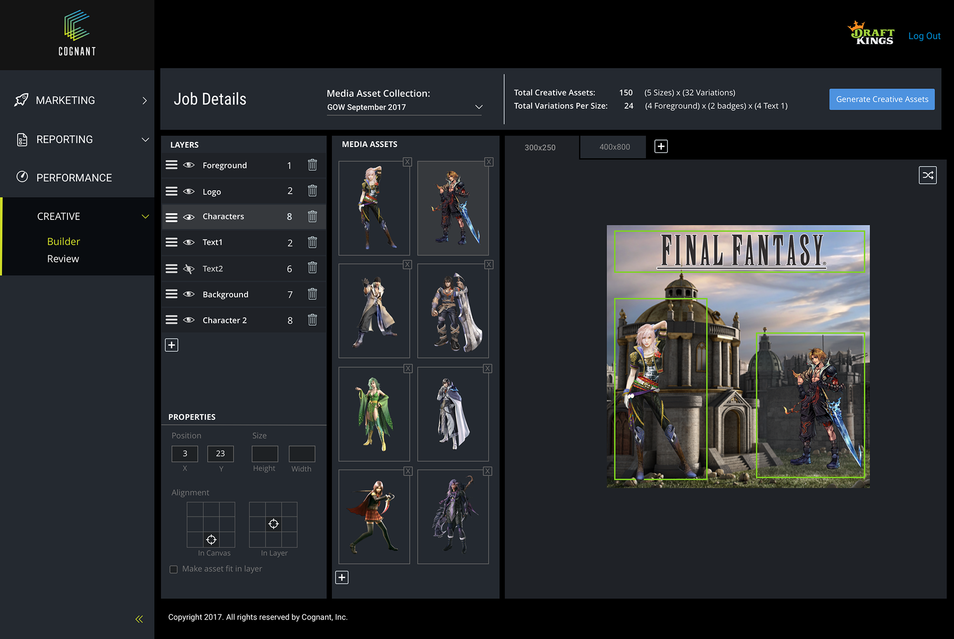Collapse the Creative section chevron

click(145, 216)
